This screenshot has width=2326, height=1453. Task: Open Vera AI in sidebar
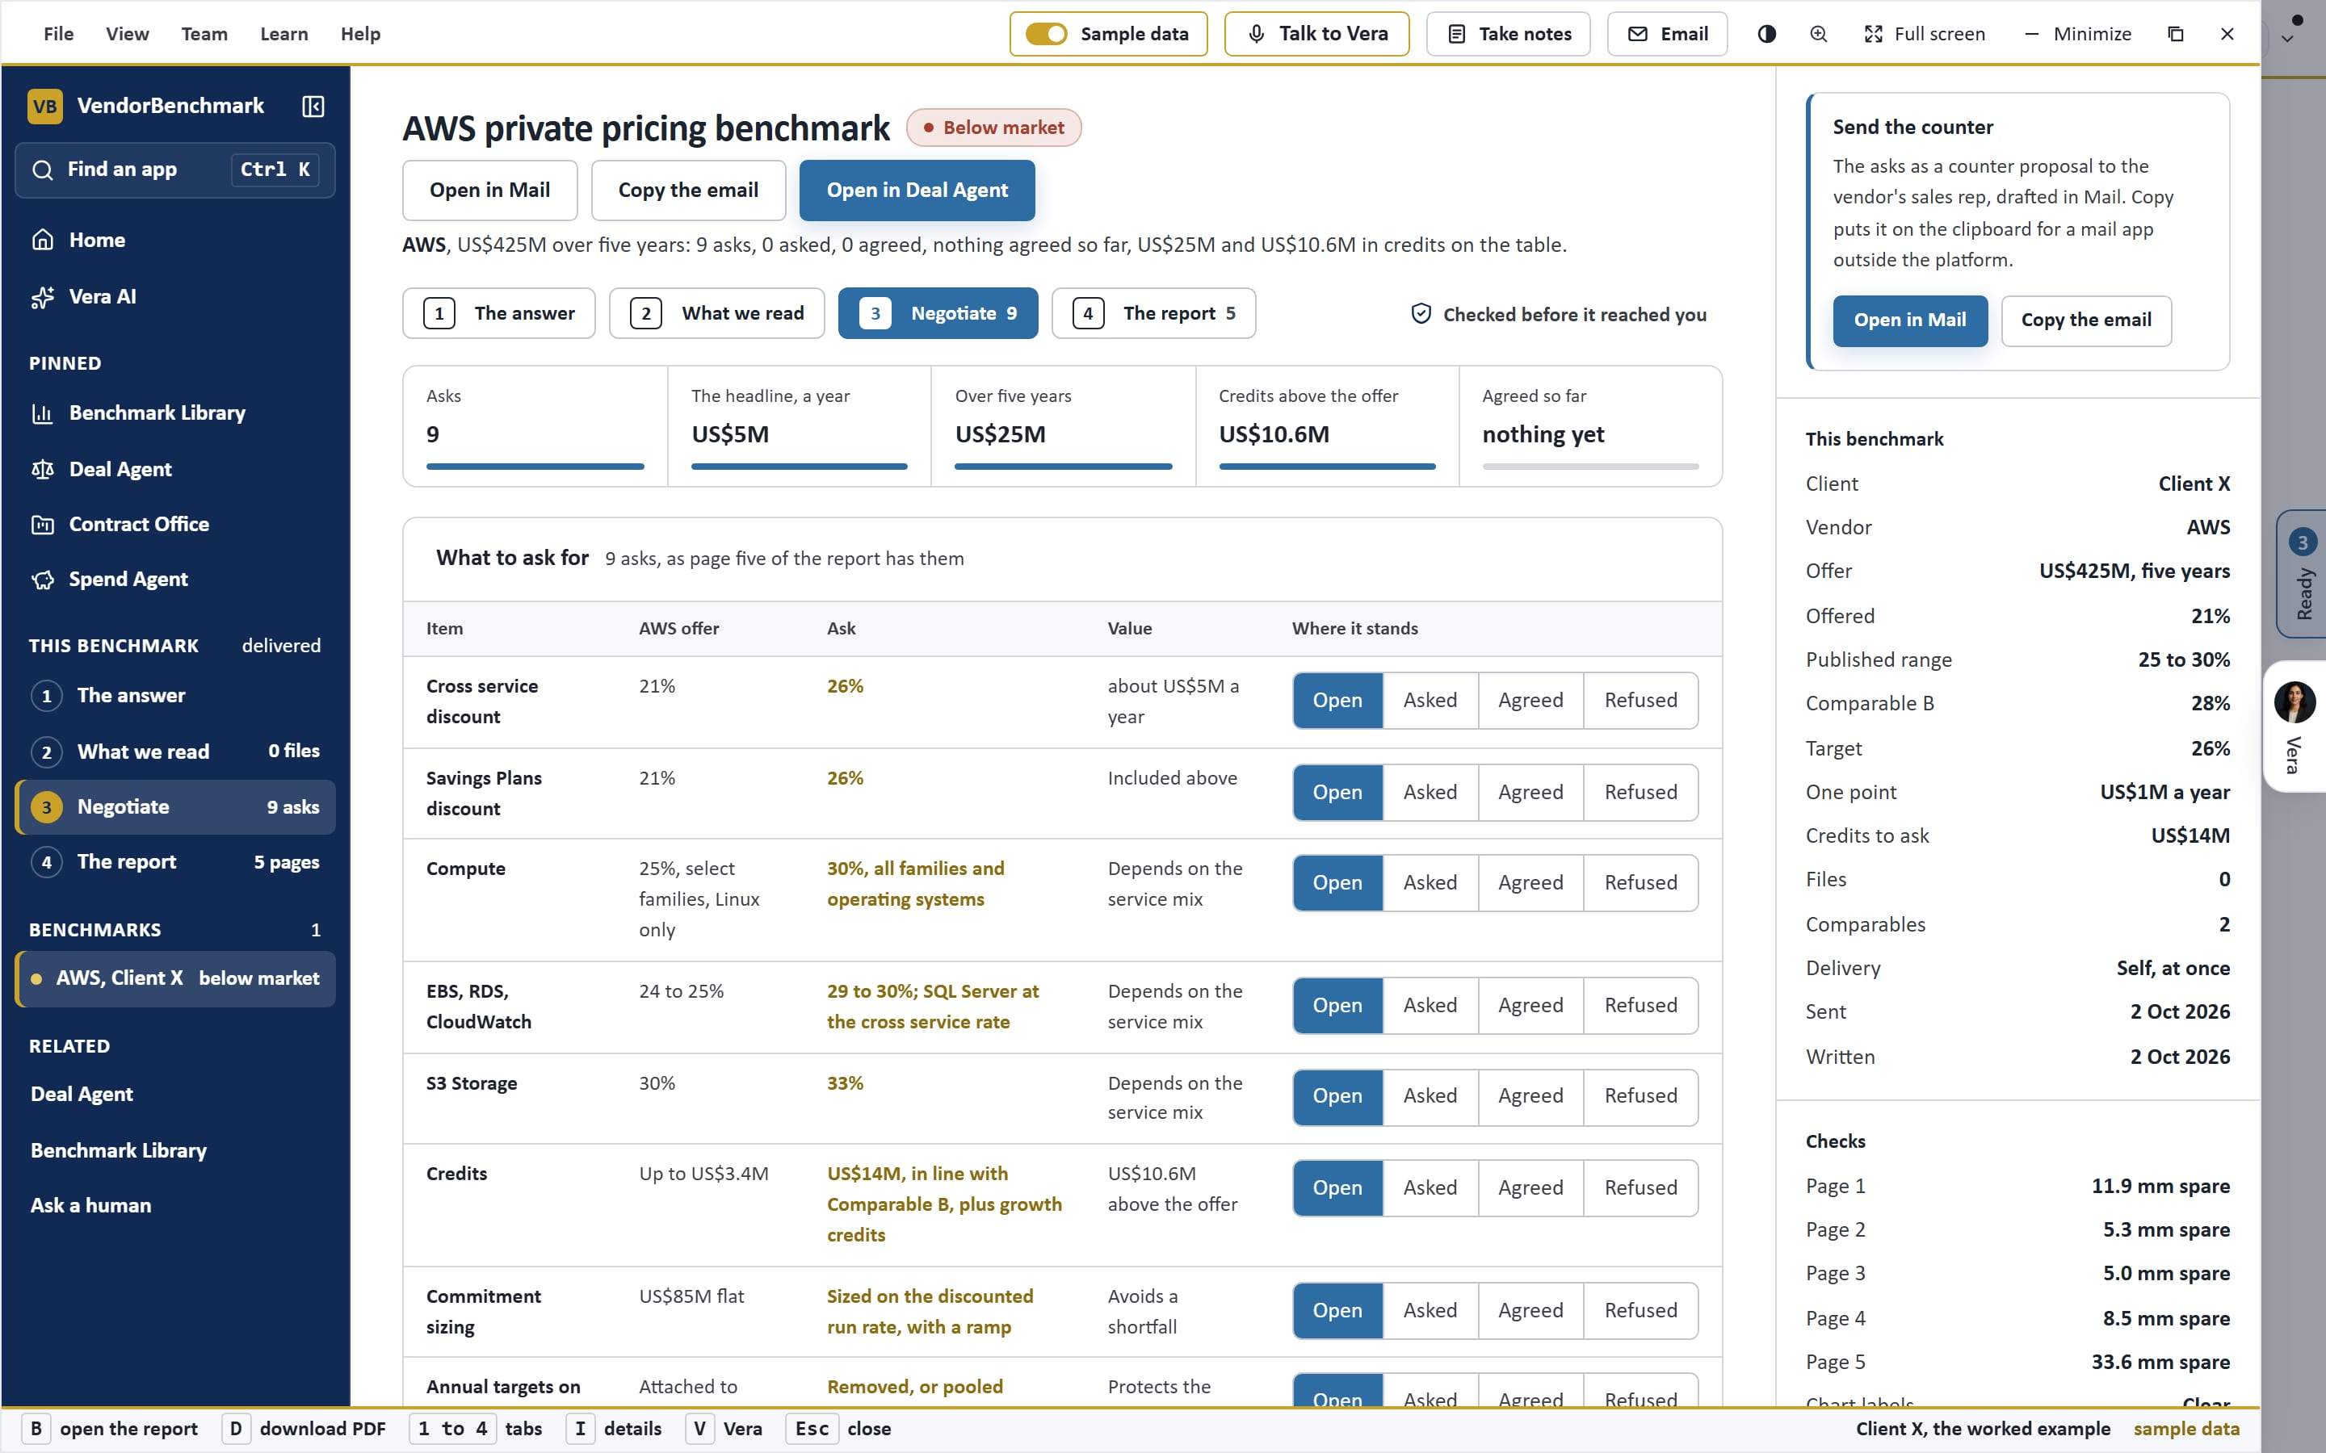click(x=175, y=296)
